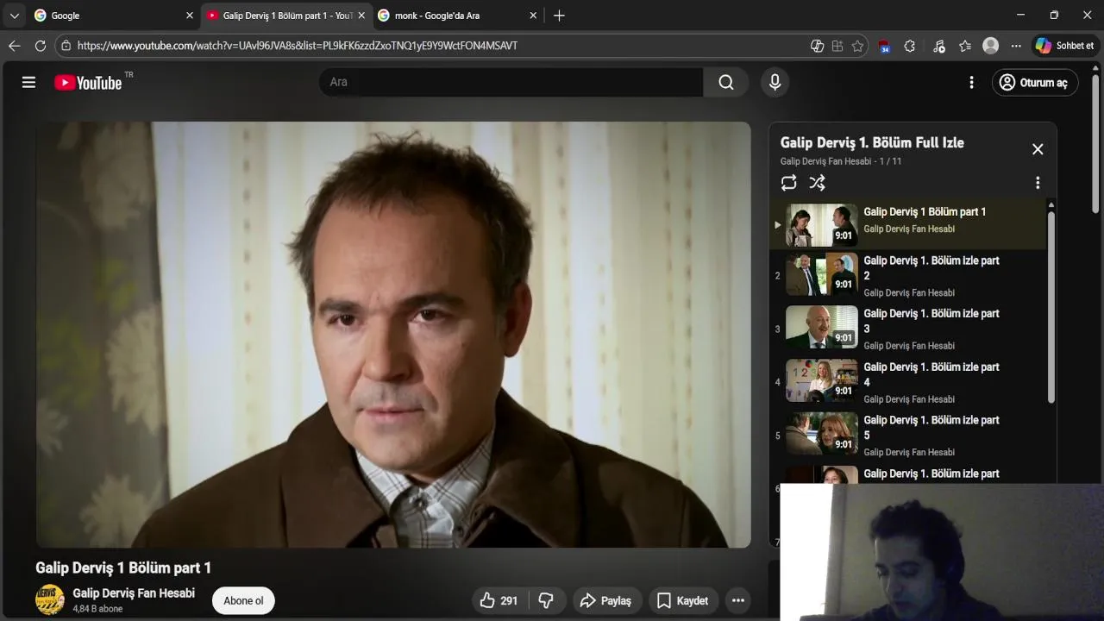Click the video player to pause
Screen dimensions: 1104x621
pyautogui.click(x=393, y=335)
